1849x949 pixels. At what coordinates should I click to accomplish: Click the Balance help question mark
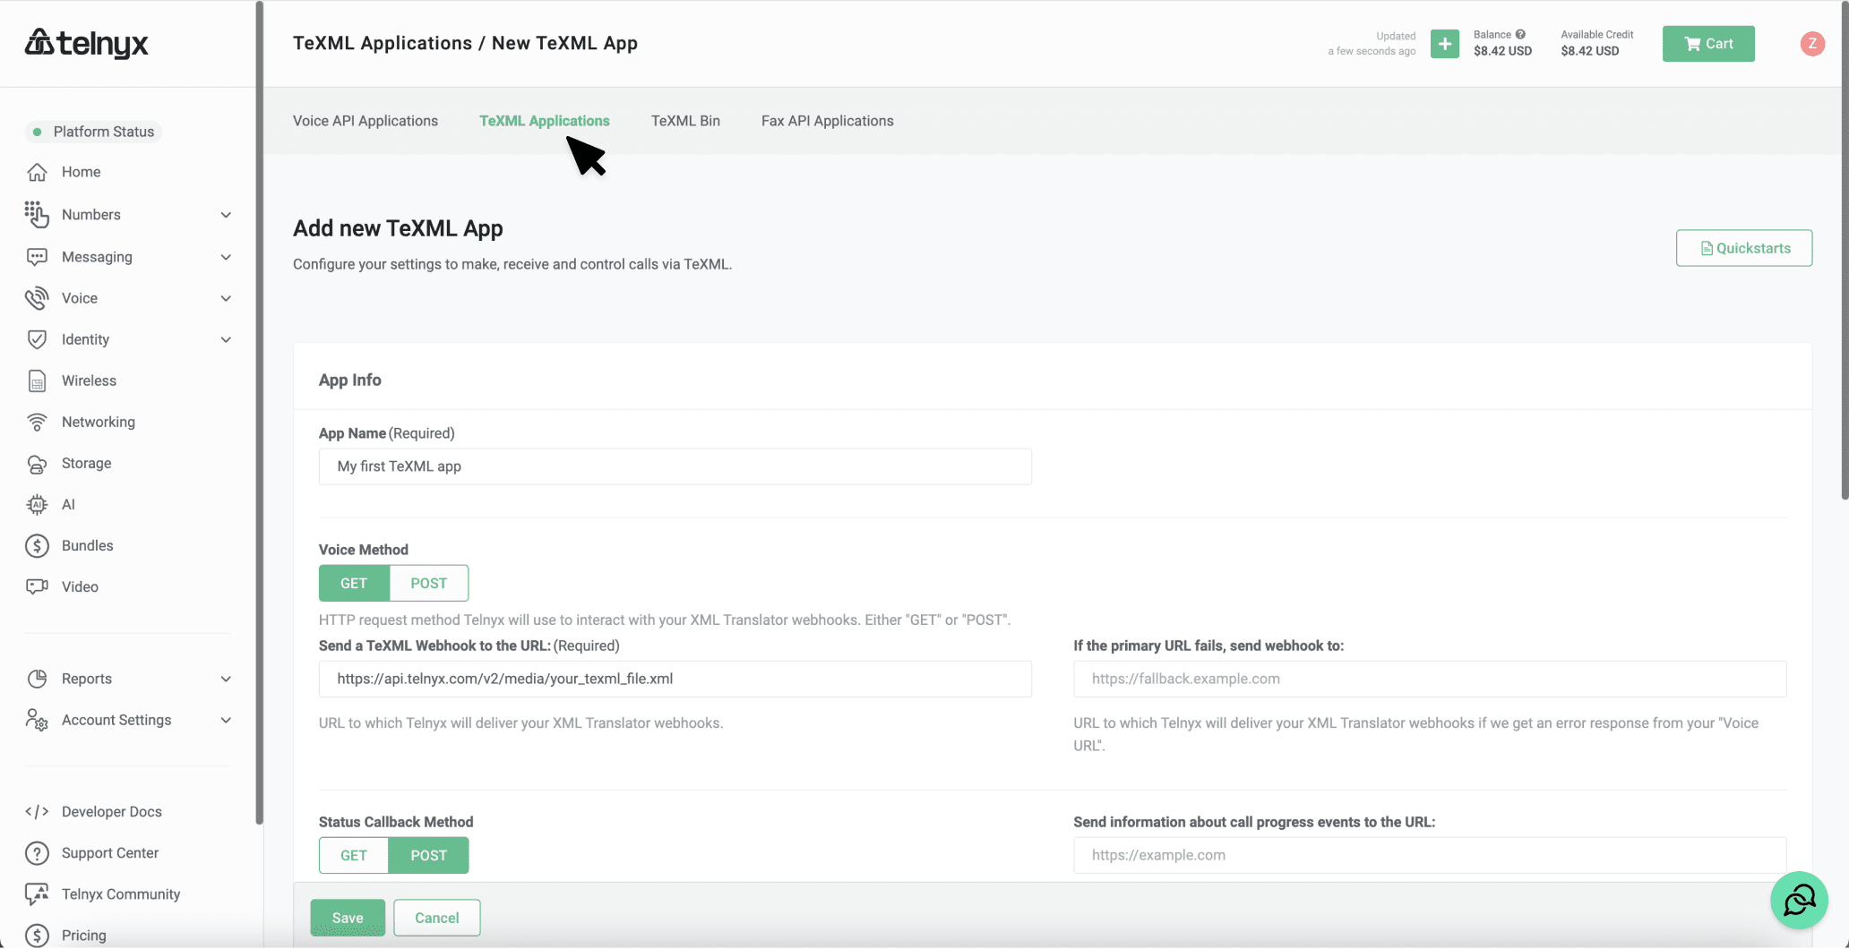point(1520,35)
